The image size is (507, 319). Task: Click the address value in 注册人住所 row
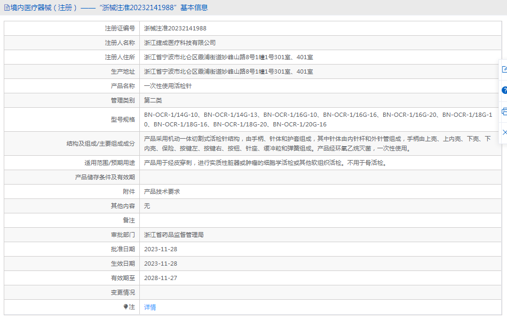tap(228, 57)
